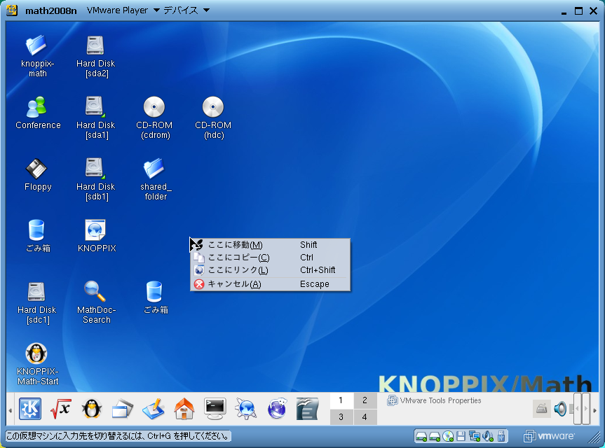Click the VMware CD-ROM device status icon
Screen dimensions: 605x448
(448, 436)
